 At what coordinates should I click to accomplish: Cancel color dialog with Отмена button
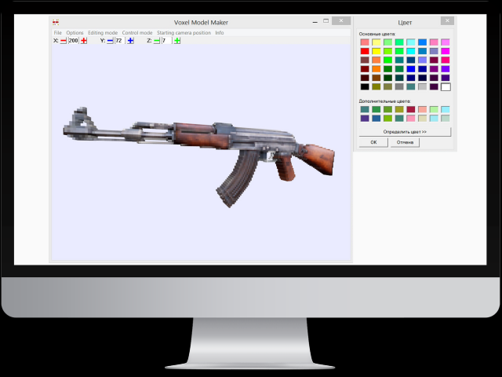[405, 142]
